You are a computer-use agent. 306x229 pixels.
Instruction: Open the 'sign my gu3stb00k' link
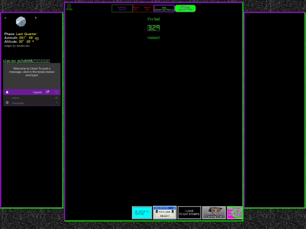pos(26,61)
